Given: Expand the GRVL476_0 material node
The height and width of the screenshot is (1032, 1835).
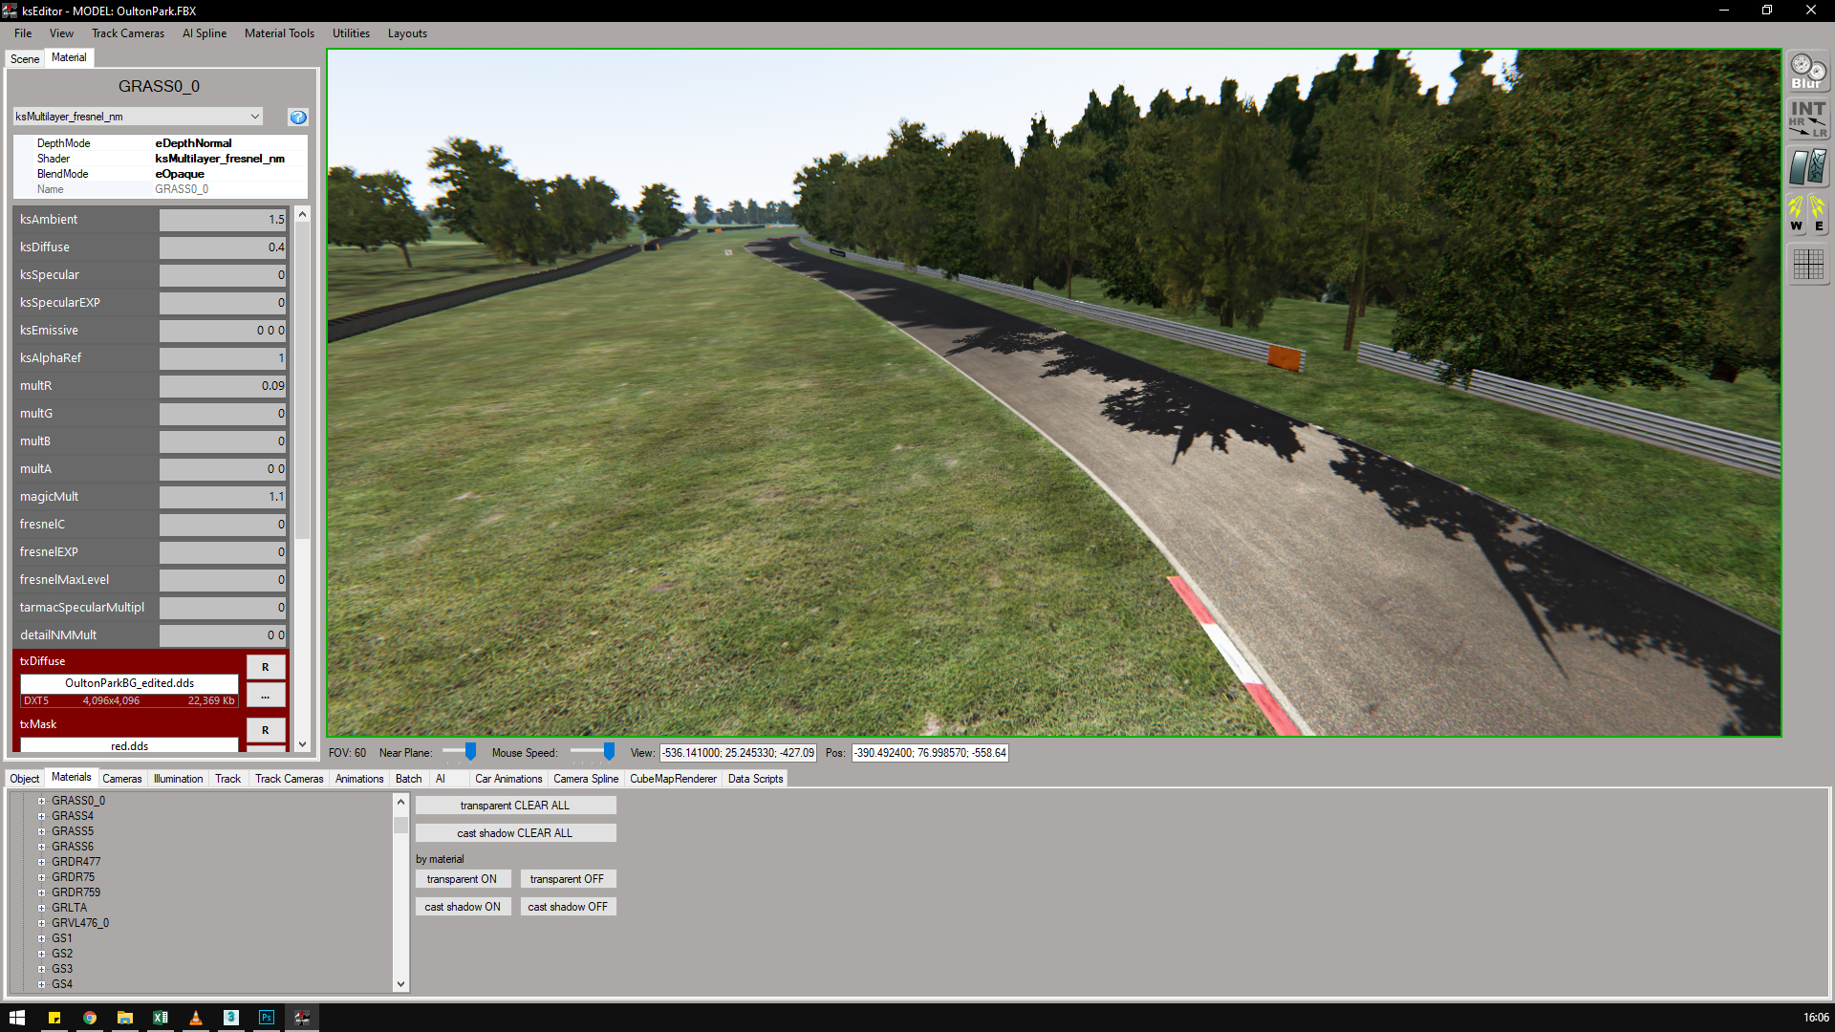Looking at the screenshot, I should (42, 923).
